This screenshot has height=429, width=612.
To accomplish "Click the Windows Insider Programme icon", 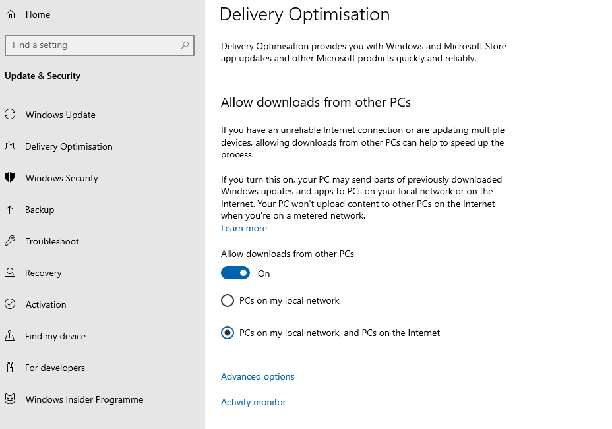I will 10,399.
